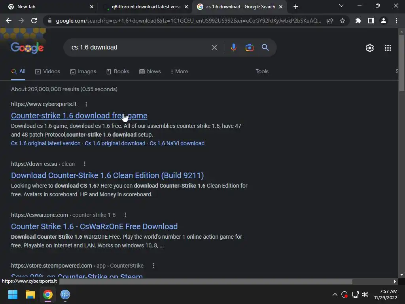Click the vertical scrollbar thumb
The width and height of the screenshot is (405, 304).
coord(401,63)
